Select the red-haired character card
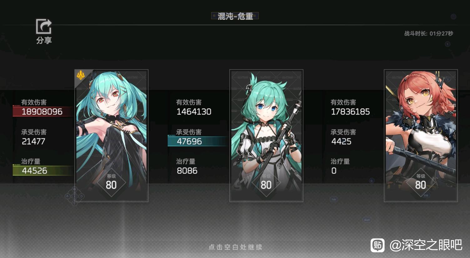 click(421, 136)
